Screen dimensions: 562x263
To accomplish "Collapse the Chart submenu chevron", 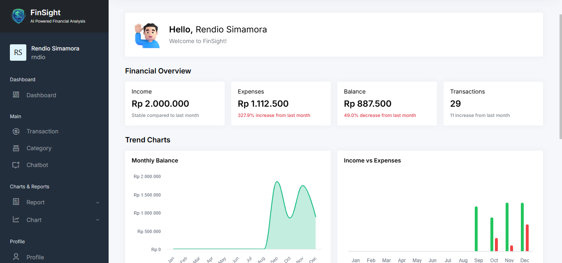I will [98, 220].
